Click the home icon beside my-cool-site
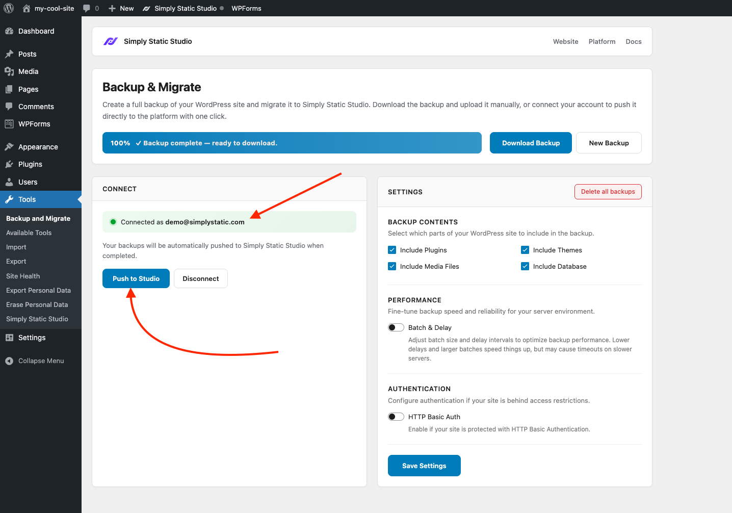The width and height of the screenshot is (732, 513). 27,8
